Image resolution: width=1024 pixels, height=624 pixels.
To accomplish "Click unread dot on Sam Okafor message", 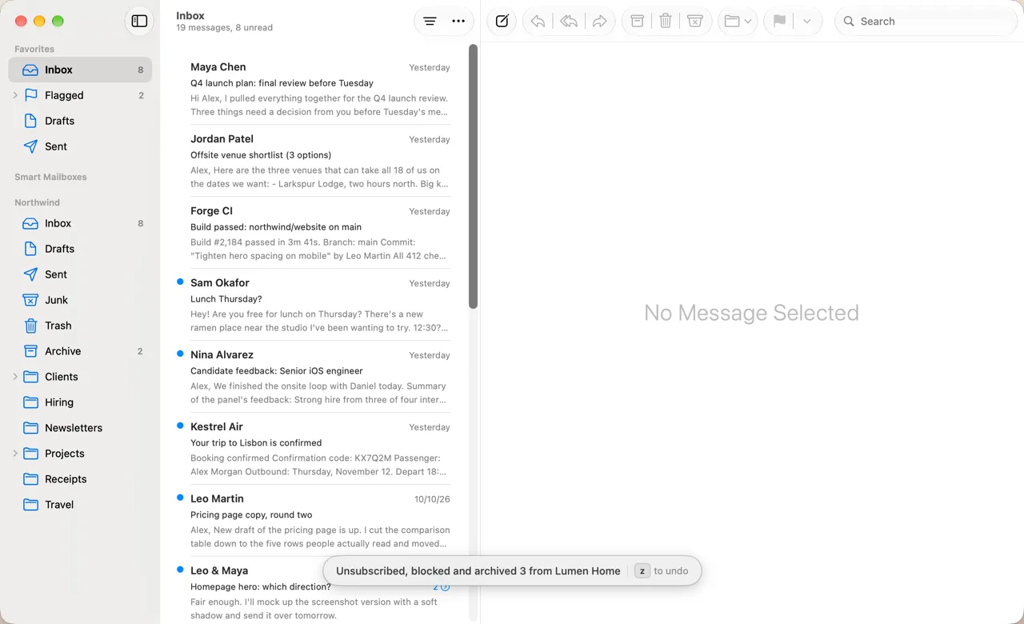I will [180, 282].
